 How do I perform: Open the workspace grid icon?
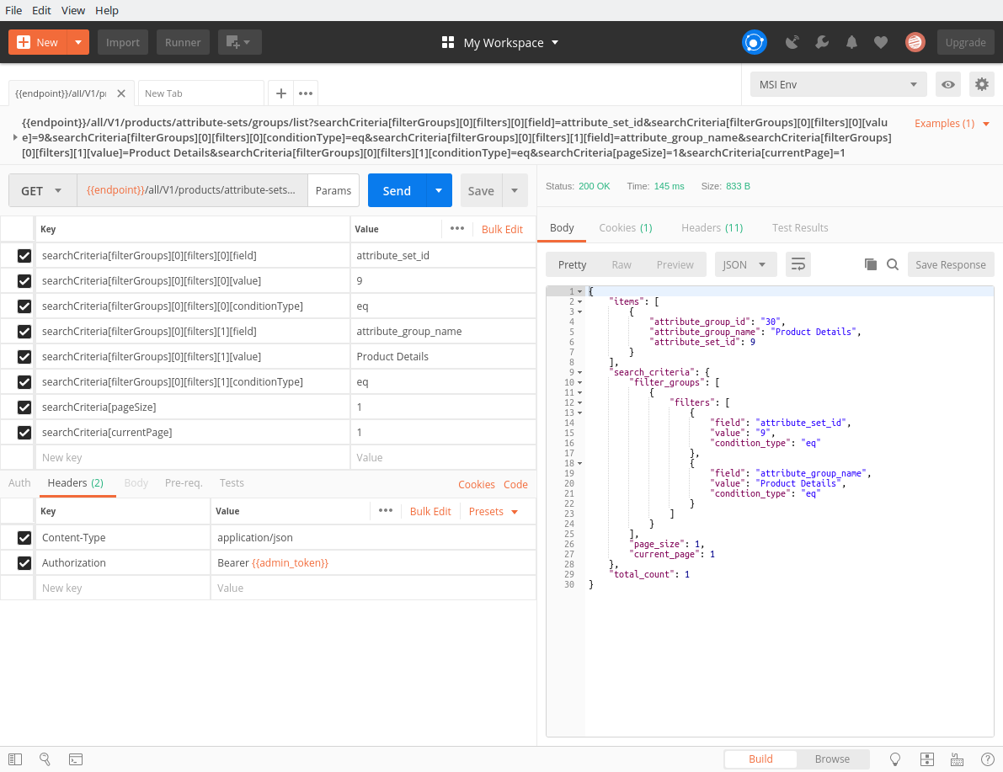pyautogui.click(x=448, y=42)
